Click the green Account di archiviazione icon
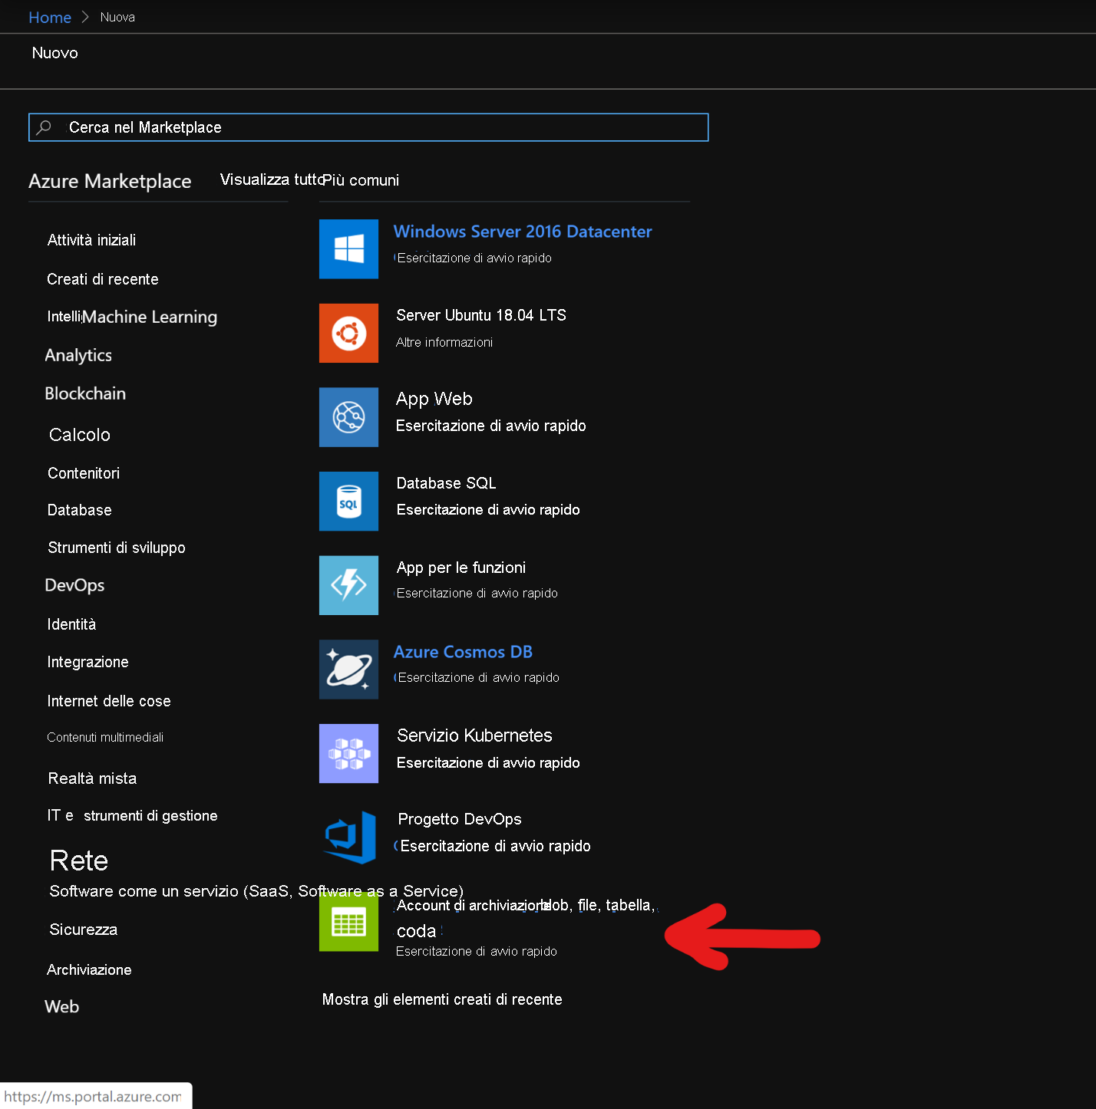The width and height of the screenshot is (1096, 1109). tap(348, 922)
